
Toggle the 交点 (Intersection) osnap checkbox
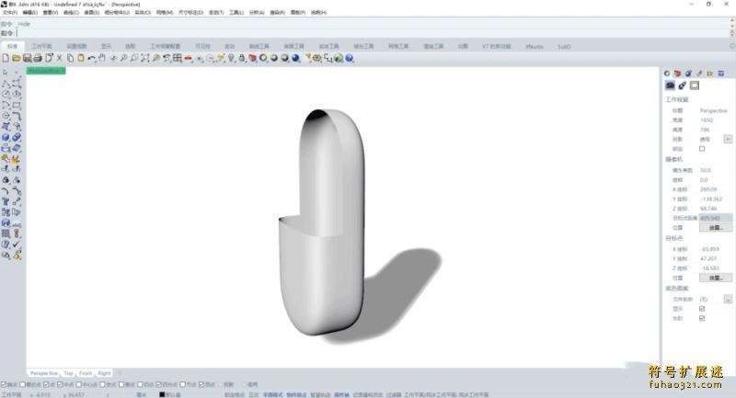[102, 384]
